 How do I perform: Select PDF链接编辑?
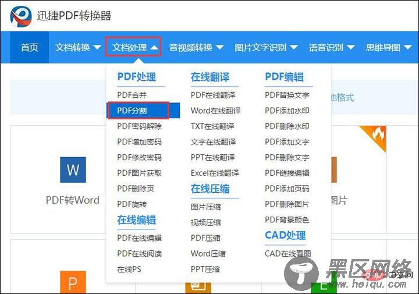[287, 173]
